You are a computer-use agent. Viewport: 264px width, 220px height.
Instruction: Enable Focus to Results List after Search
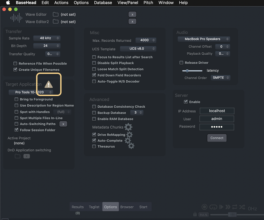[x=94, y=57]
